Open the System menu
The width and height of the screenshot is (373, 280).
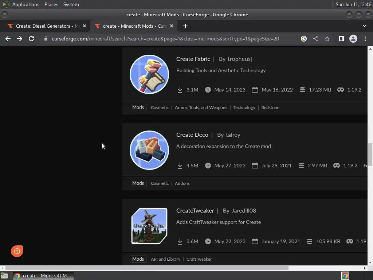coord(71,4)
